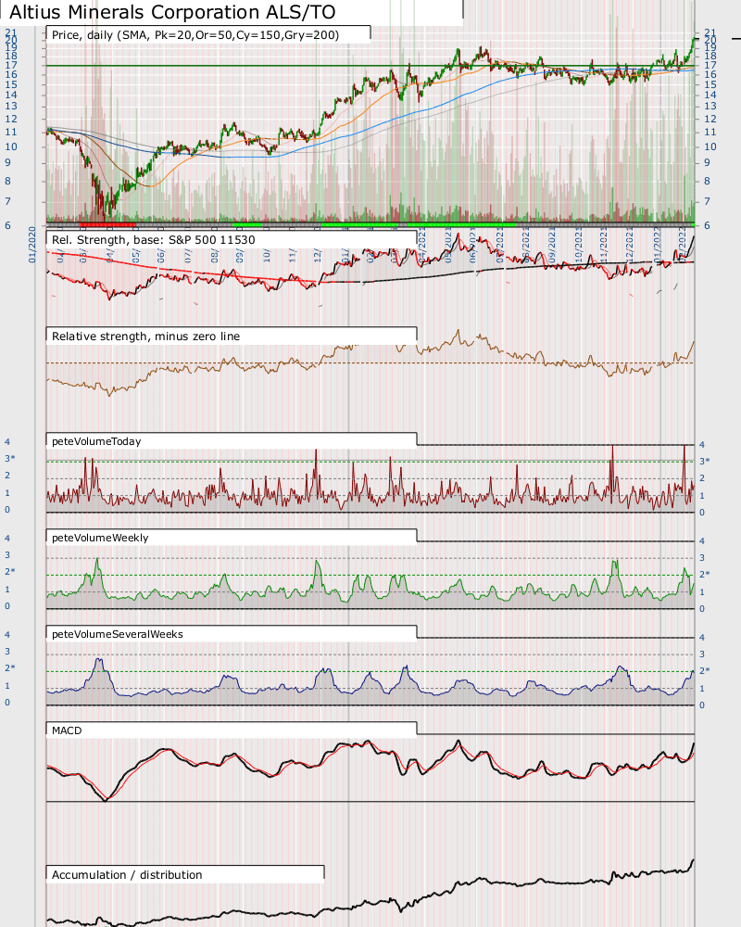Select the Price, daily SMA panel label

point(195,35)
